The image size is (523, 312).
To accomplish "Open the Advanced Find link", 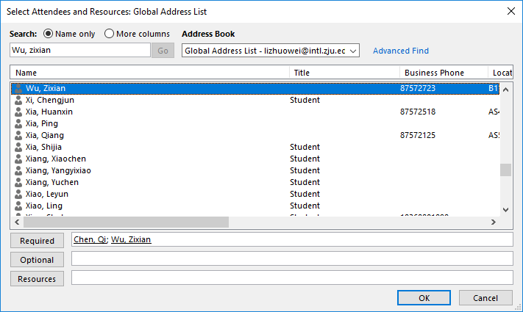I will pyautogui.click(x=401, y=51).
